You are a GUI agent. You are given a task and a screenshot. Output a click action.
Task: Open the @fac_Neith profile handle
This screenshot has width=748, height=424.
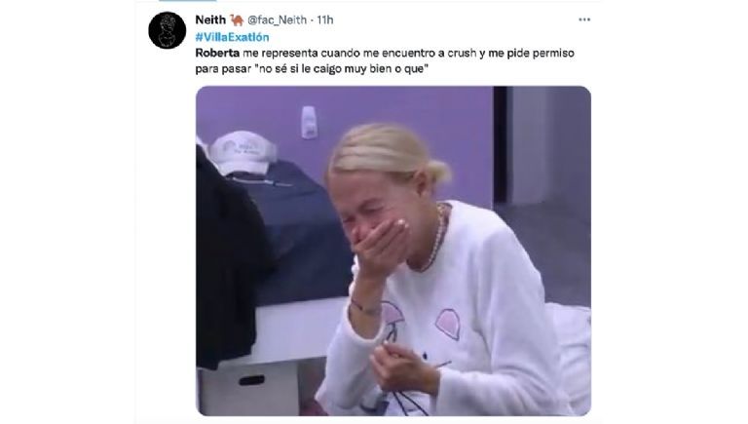[277, 19]
